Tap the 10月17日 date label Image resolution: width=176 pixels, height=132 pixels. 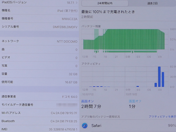point(88,94)
